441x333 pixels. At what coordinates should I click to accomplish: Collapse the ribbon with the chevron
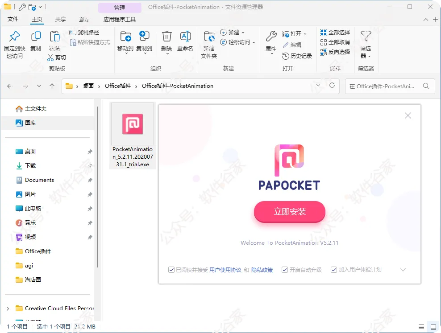[x=426, y=19]
